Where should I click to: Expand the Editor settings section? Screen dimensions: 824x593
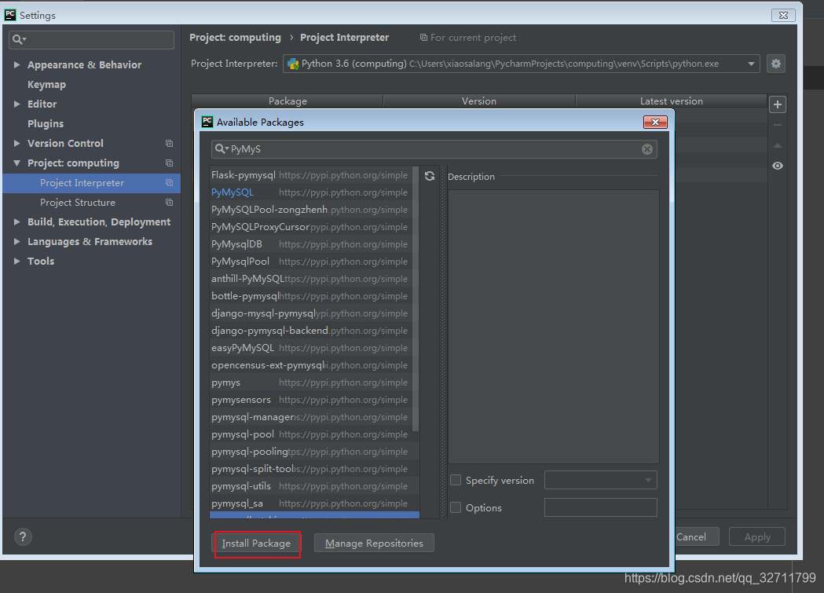point(16,104)
